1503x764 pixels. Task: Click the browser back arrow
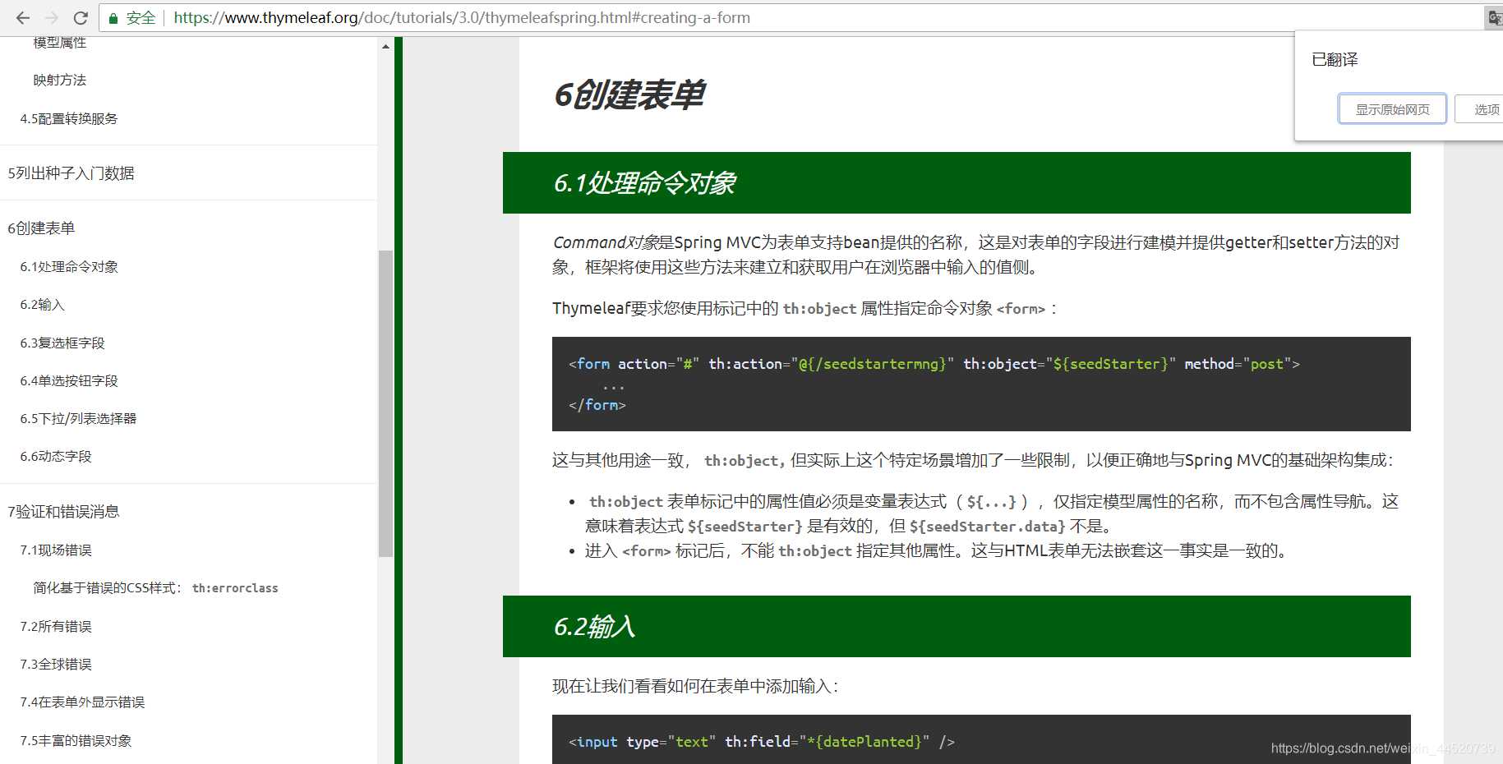click(22, 17)
